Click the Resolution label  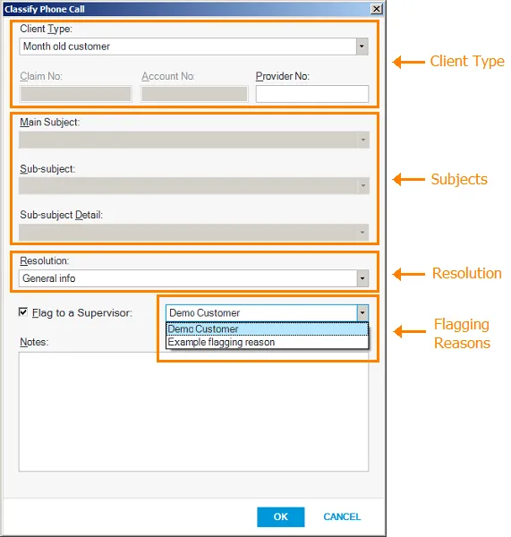(x=44, y=261)
